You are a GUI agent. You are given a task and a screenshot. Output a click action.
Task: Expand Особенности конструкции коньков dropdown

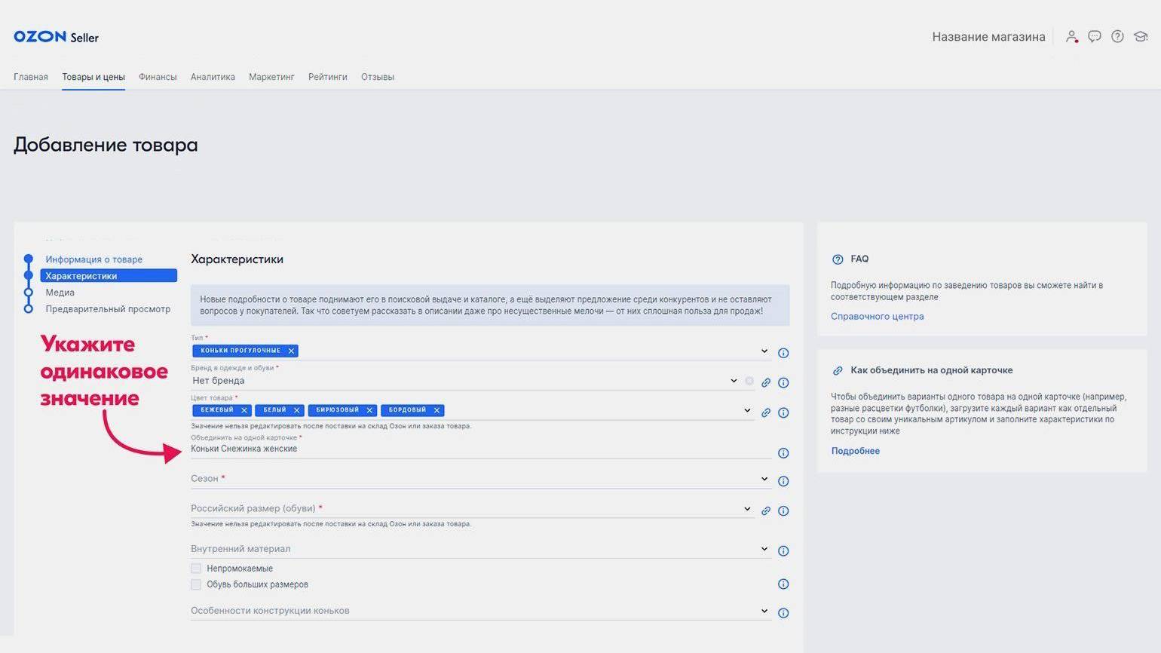tap(764, 611)
